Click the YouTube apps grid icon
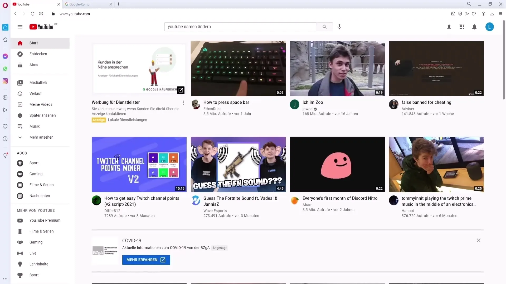 (x=462, y=27)
